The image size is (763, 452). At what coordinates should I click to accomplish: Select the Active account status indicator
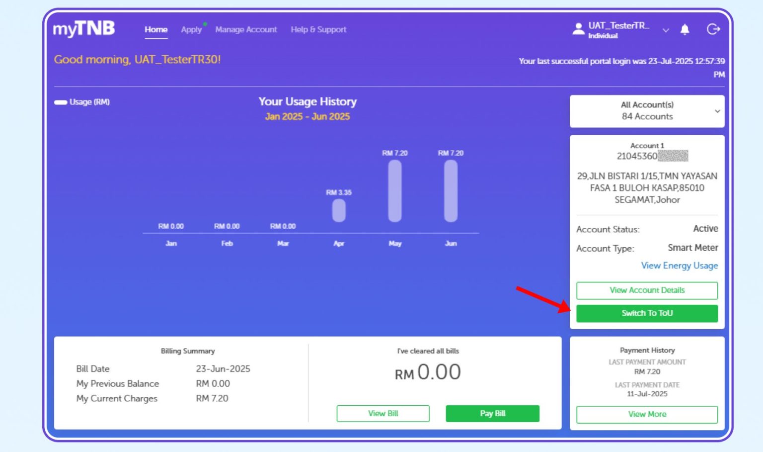point(706,229)
